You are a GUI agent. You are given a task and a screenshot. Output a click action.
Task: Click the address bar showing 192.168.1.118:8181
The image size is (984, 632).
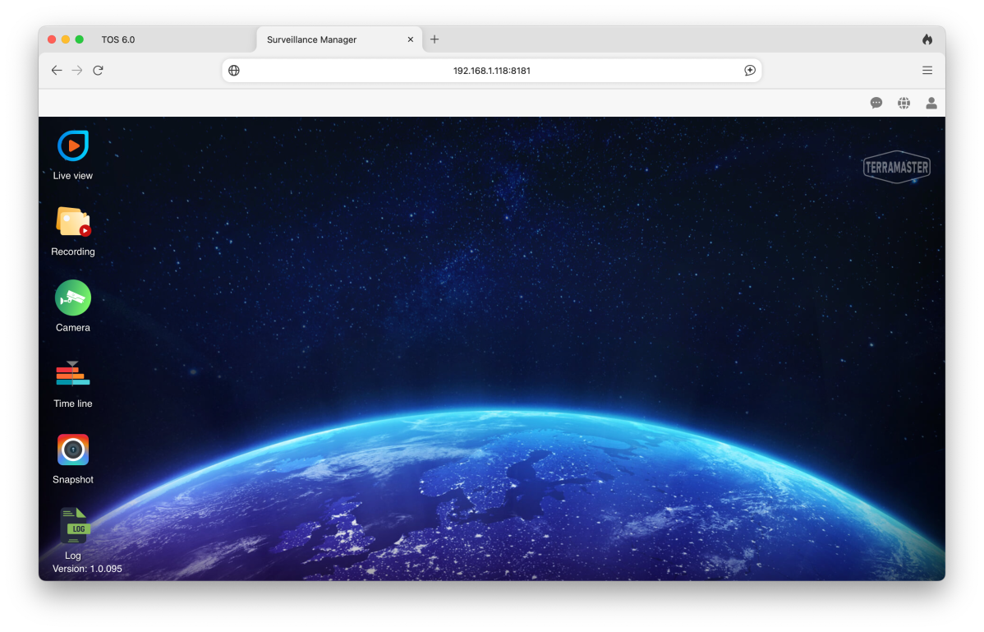[x=491, y=71]
